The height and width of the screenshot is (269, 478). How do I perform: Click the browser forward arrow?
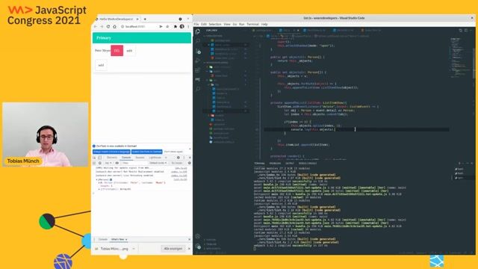(102, 27)
